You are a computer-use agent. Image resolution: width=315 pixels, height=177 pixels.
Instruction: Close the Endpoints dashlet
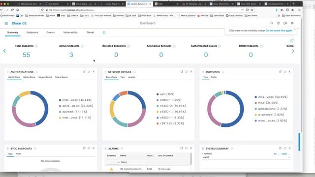(x=289, y=72)
